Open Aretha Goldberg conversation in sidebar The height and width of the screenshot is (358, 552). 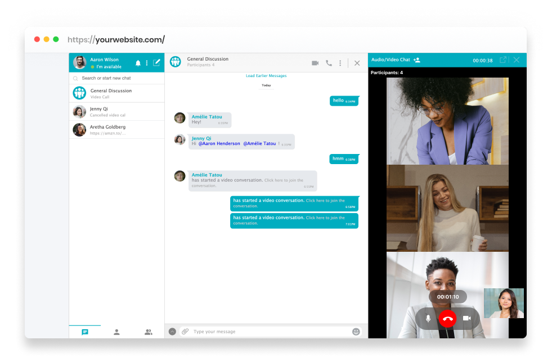coord(116,130)
